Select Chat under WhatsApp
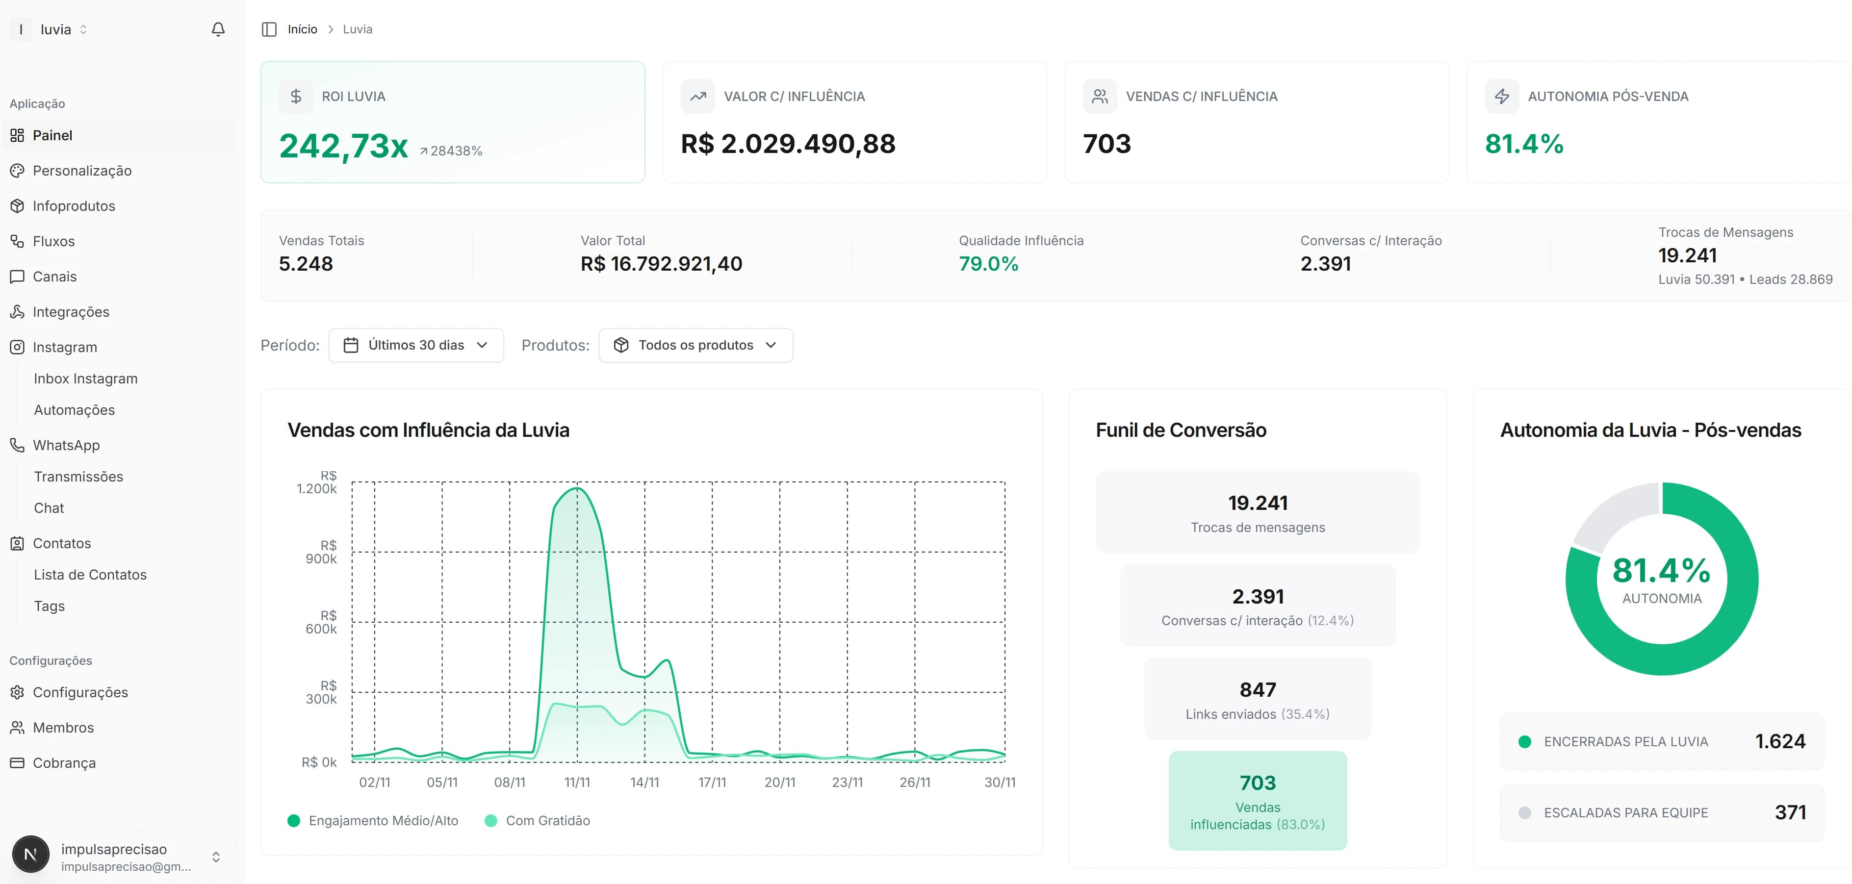The height and width of the screenshot is (884, 1852). pos(48,507)
